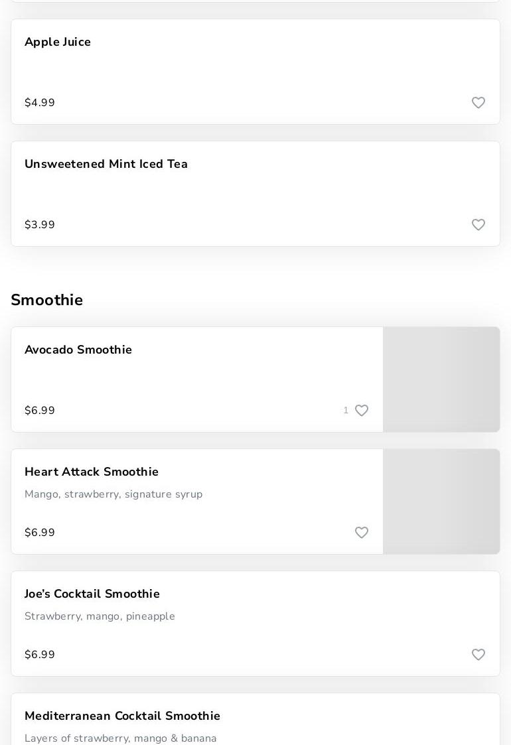Screen dimensions: 511x745
Task: Favorite the Heart Attack Smoothie
Action: [x=362, y=533]
